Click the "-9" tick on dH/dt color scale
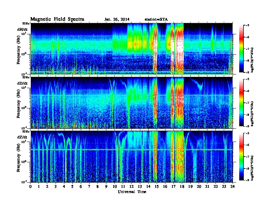Image resolution: width=277 pixels, height=214 pixels. point(247,72)
